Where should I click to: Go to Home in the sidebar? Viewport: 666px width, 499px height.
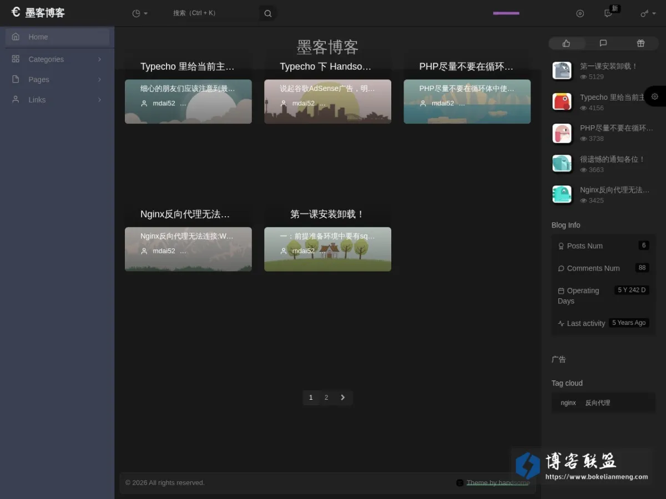57,37
